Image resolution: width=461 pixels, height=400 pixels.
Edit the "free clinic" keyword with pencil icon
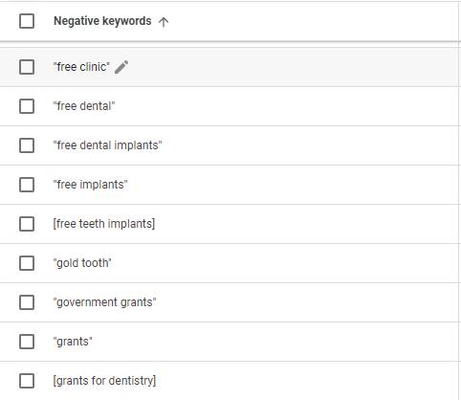pyautogui.click(x=121, y=67)
